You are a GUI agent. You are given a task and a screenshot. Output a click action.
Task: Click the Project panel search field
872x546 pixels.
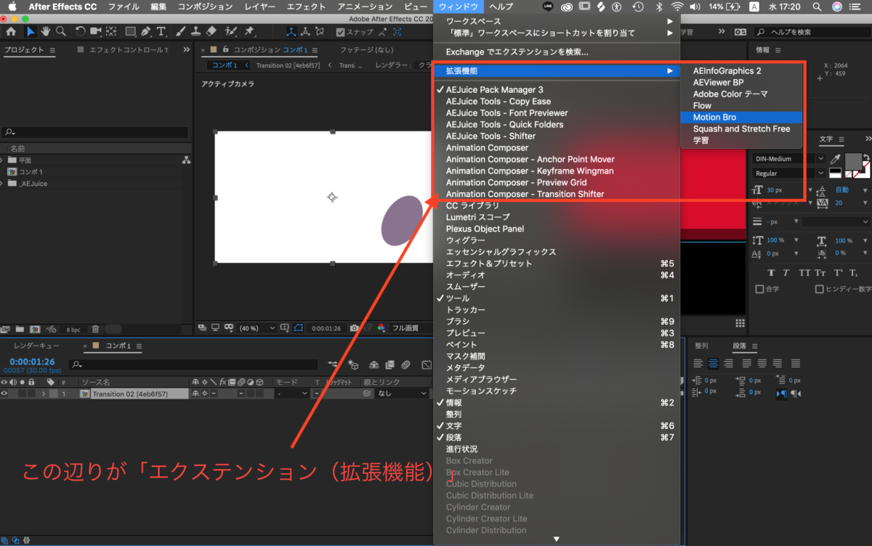click(x=94, y=133)
